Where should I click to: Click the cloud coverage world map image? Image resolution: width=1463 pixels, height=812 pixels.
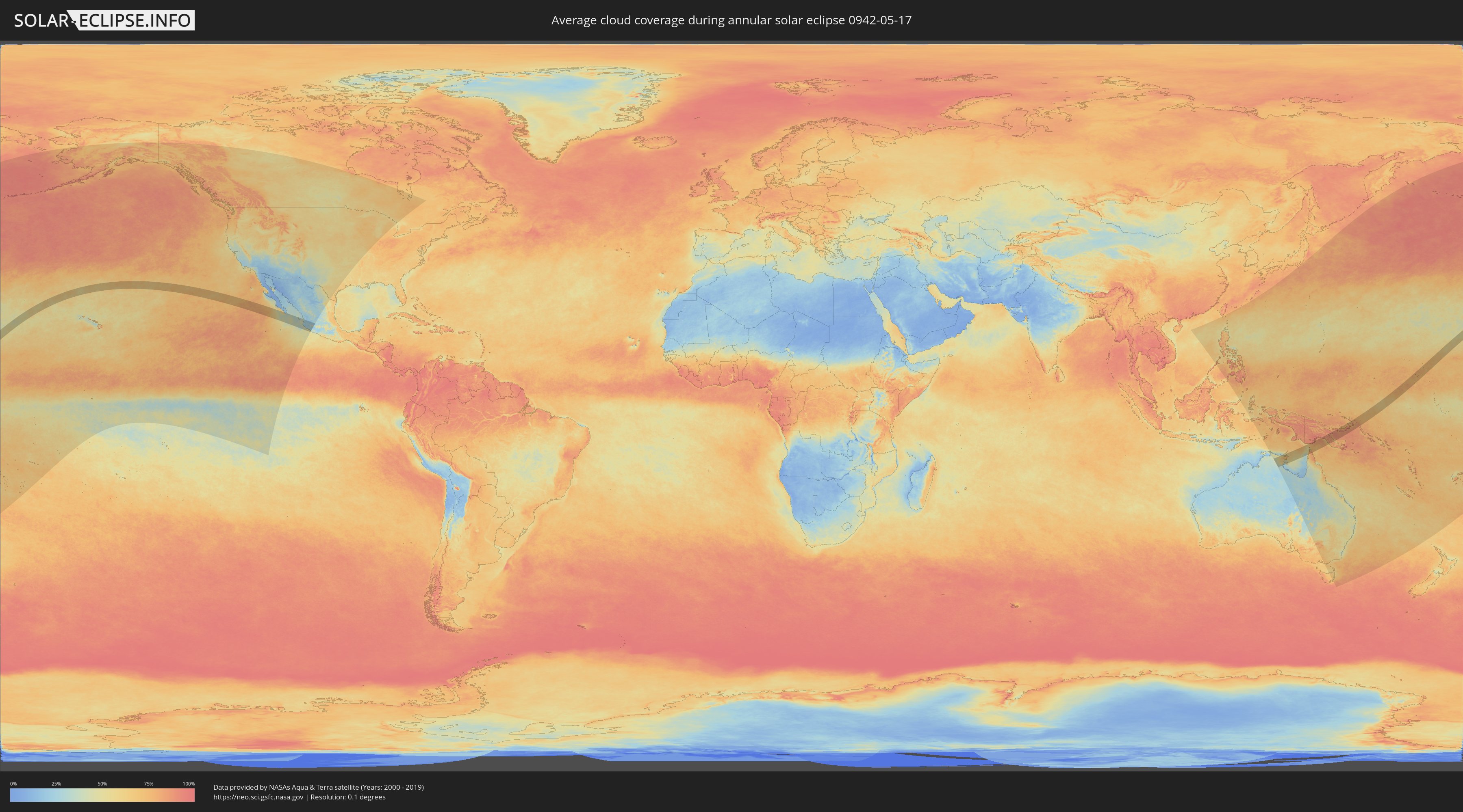pyautogui.click(x=731, y=406)
